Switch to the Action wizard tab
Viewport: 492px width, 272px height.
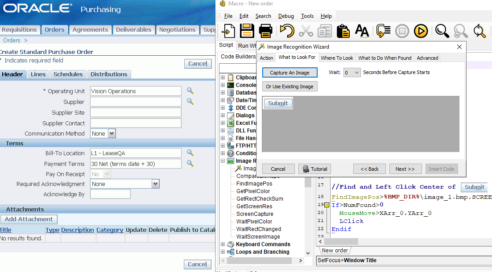(x=266, y=58)
